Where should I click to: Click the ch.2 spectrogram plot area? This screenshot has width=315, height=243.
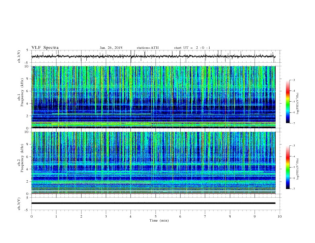coord(154,163)
